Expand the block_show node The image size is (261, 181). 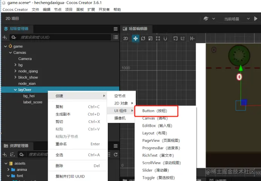15,77
